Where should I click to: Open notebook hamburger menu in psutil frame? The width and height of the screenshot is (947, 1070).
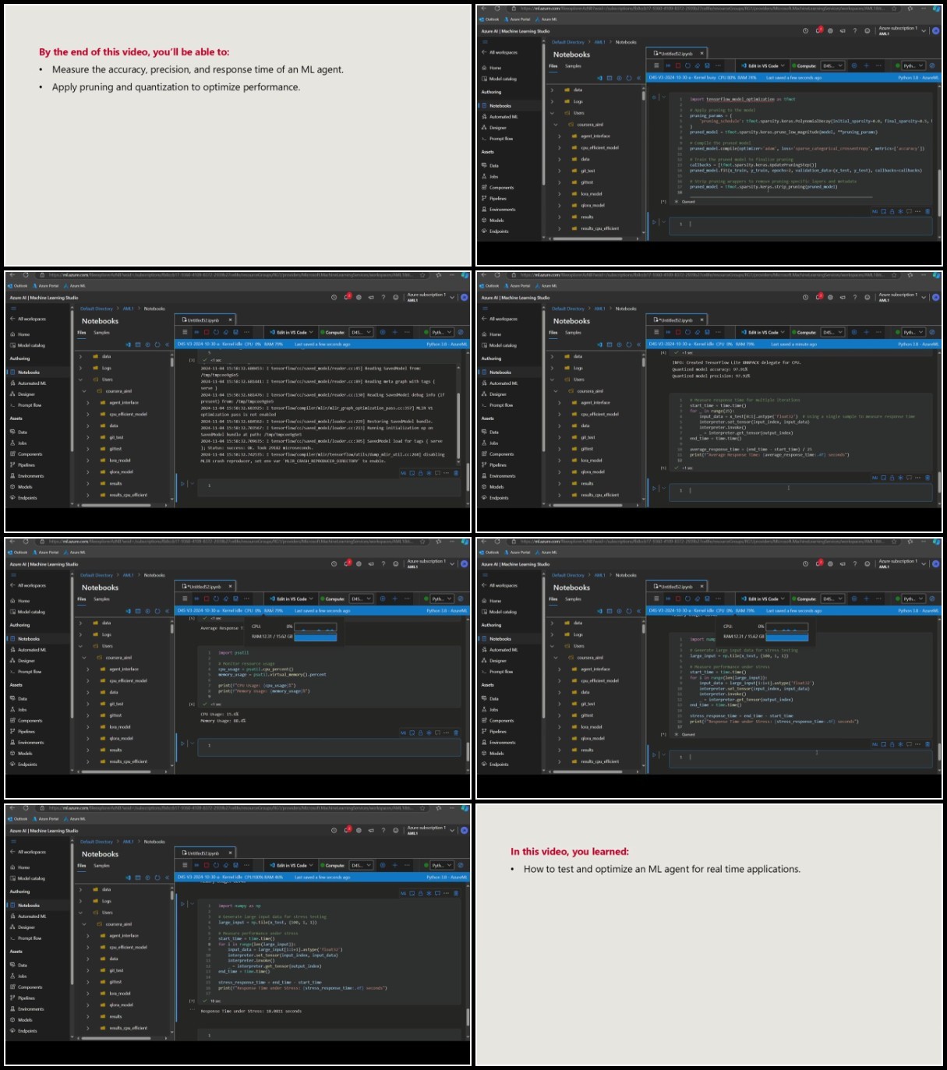coord(185,599)
